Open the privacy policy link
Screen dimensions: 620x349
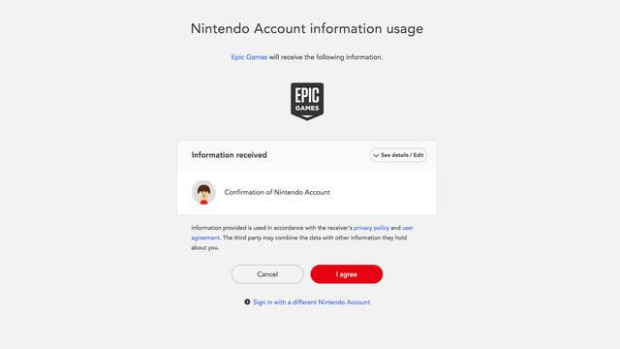(371, 228)
